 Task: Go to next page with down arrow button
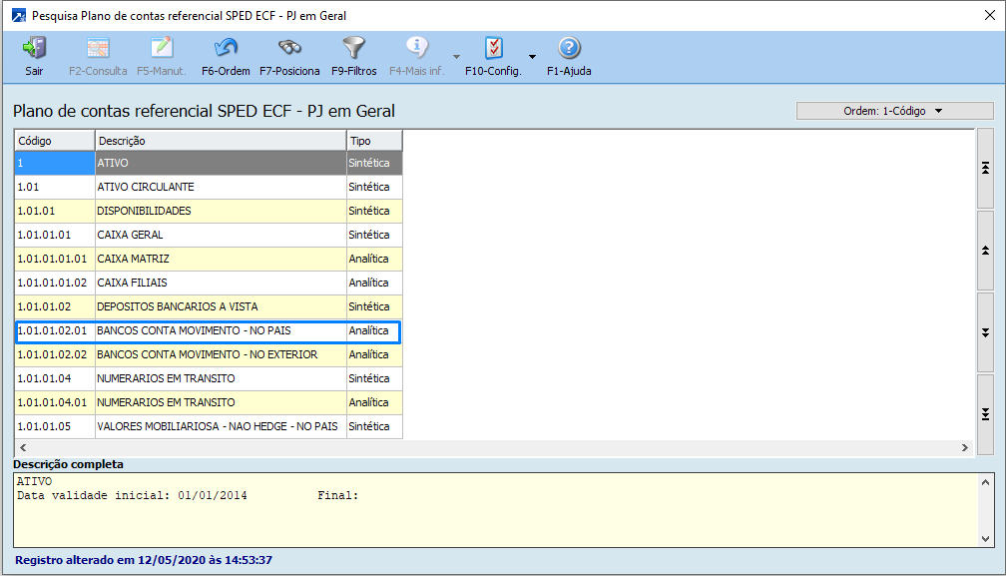point(985,331)
